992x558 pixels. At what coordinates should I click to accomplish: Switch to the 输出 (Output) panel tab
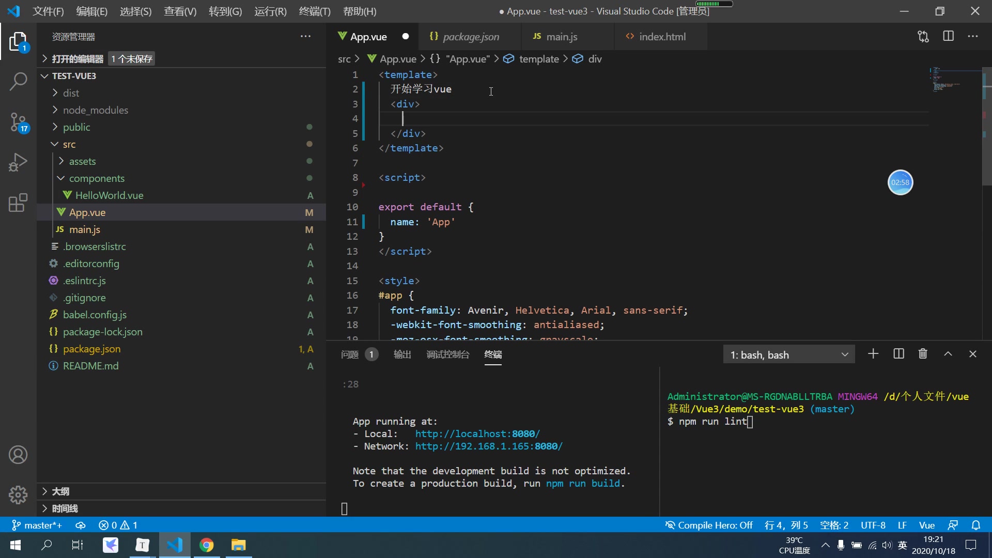402,354
